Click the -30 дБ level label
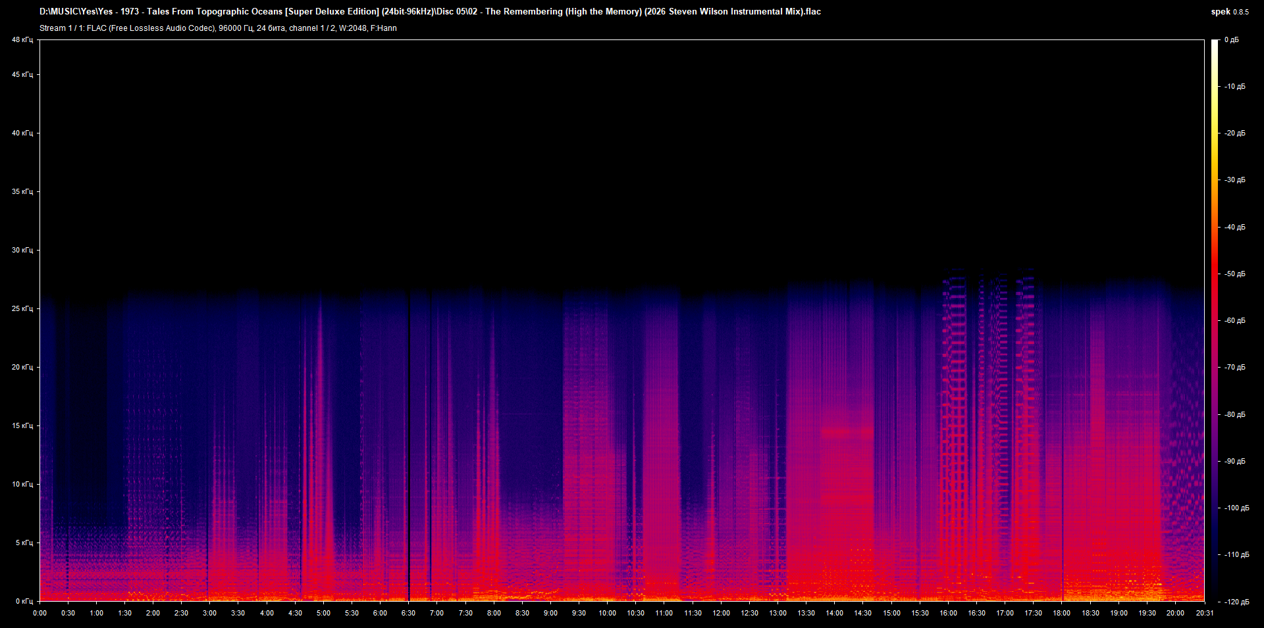The width and height of the screenshot is (1264, 628). click(x=1235, y=180)
